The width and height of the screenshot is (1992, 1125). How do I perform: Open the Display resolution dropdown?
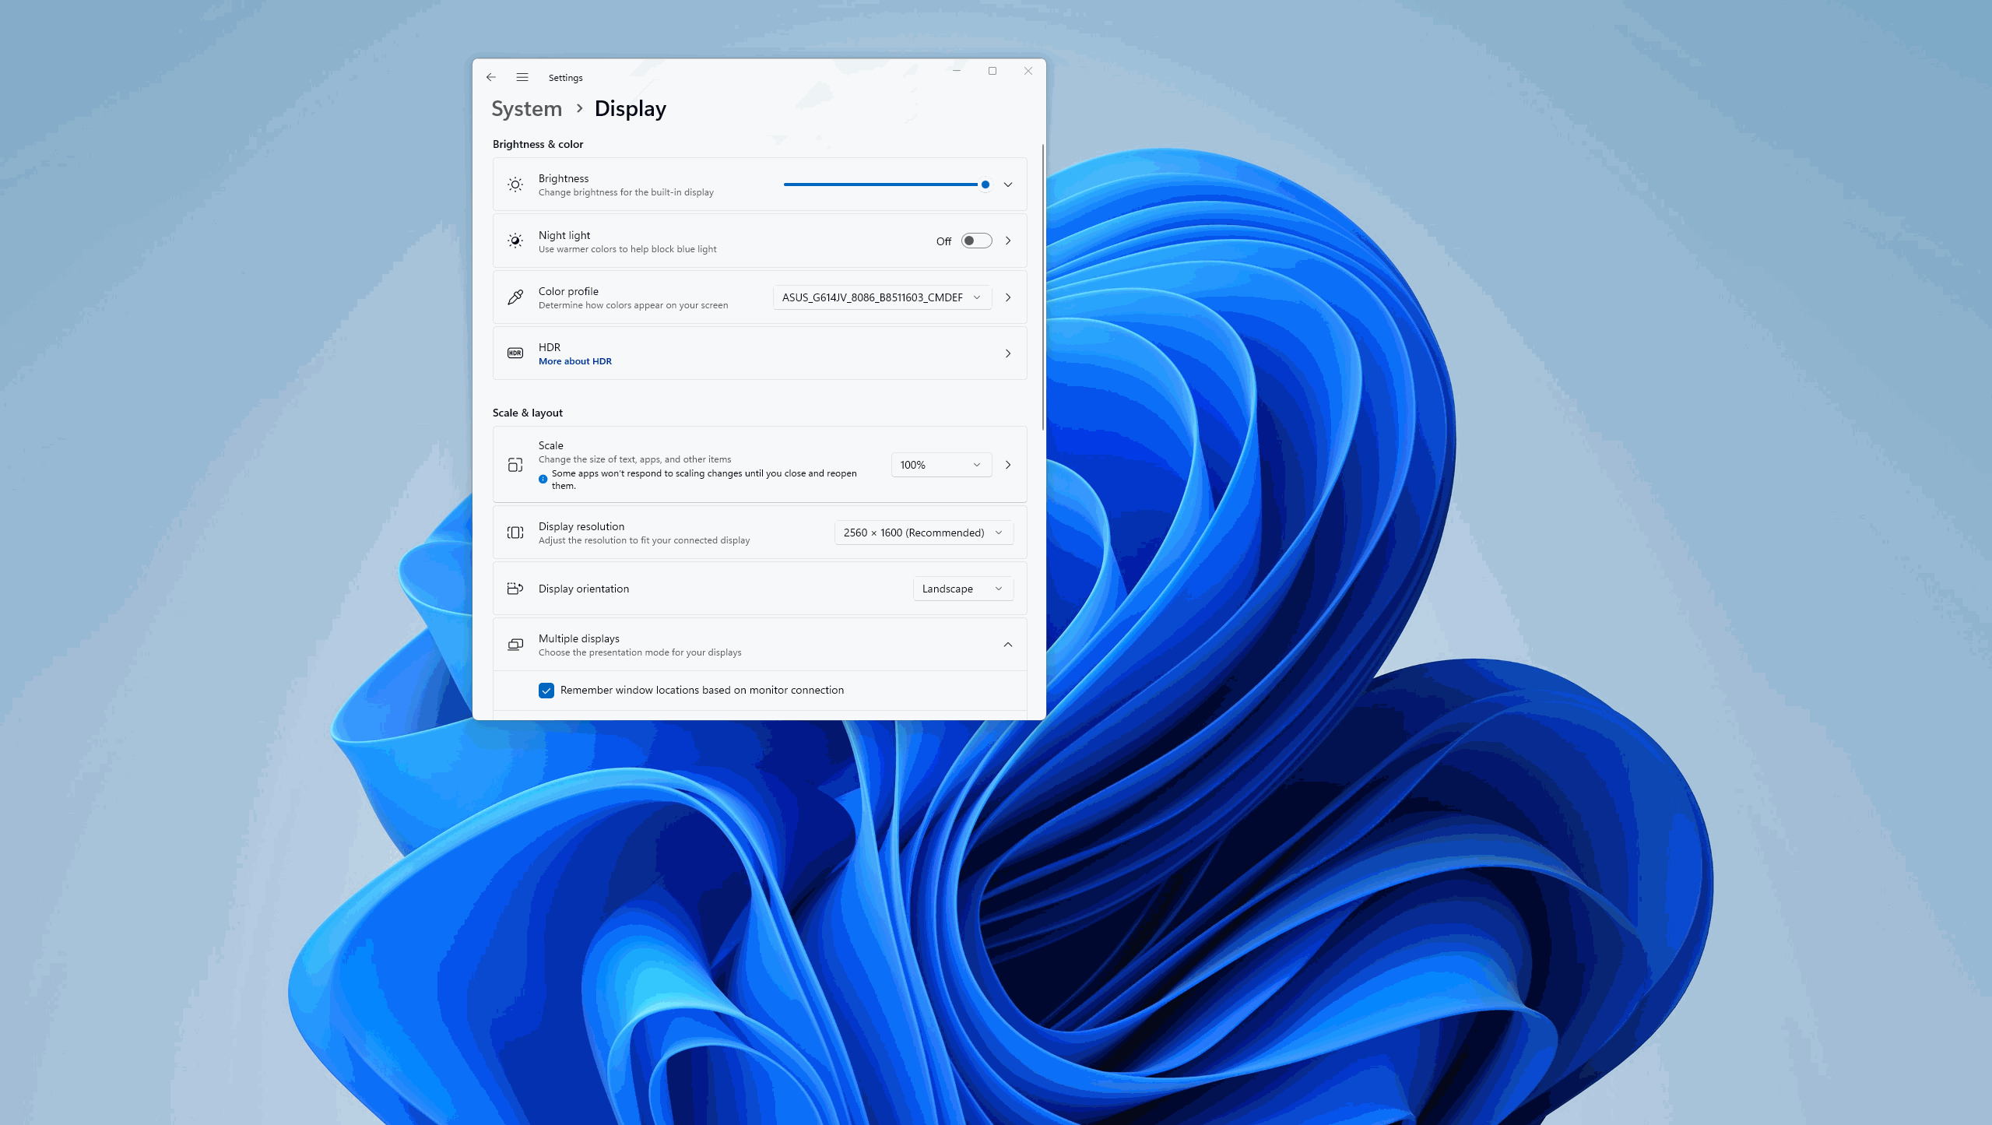(x=924, y=533)
